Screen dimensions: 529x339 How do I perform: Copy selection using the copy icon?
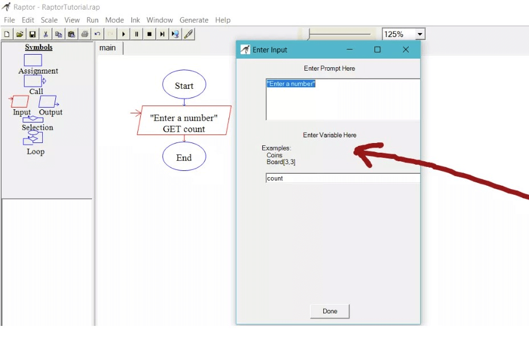58,34
